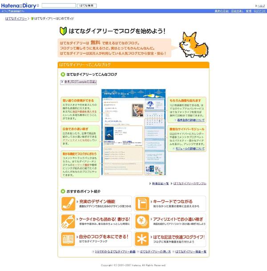The height and width of the screenshot is (271, 267).
Task: Click help icon before 3分でわかる link
Action: pos(93,252)
